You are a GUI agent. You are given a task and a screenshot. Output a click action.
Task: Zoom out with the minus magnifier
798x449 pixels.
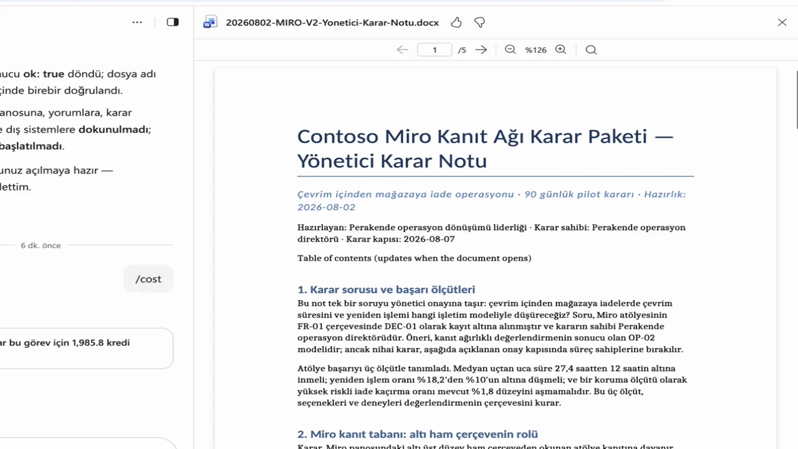tap(510, 50)
